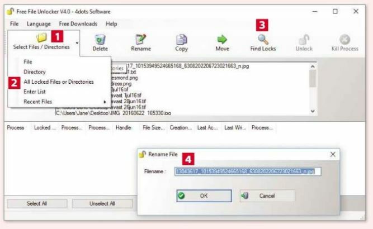373x229 pixels.
Task: Click Cancel in Rename File dialog
Action: pyautogui.click(x=267, y=195)
